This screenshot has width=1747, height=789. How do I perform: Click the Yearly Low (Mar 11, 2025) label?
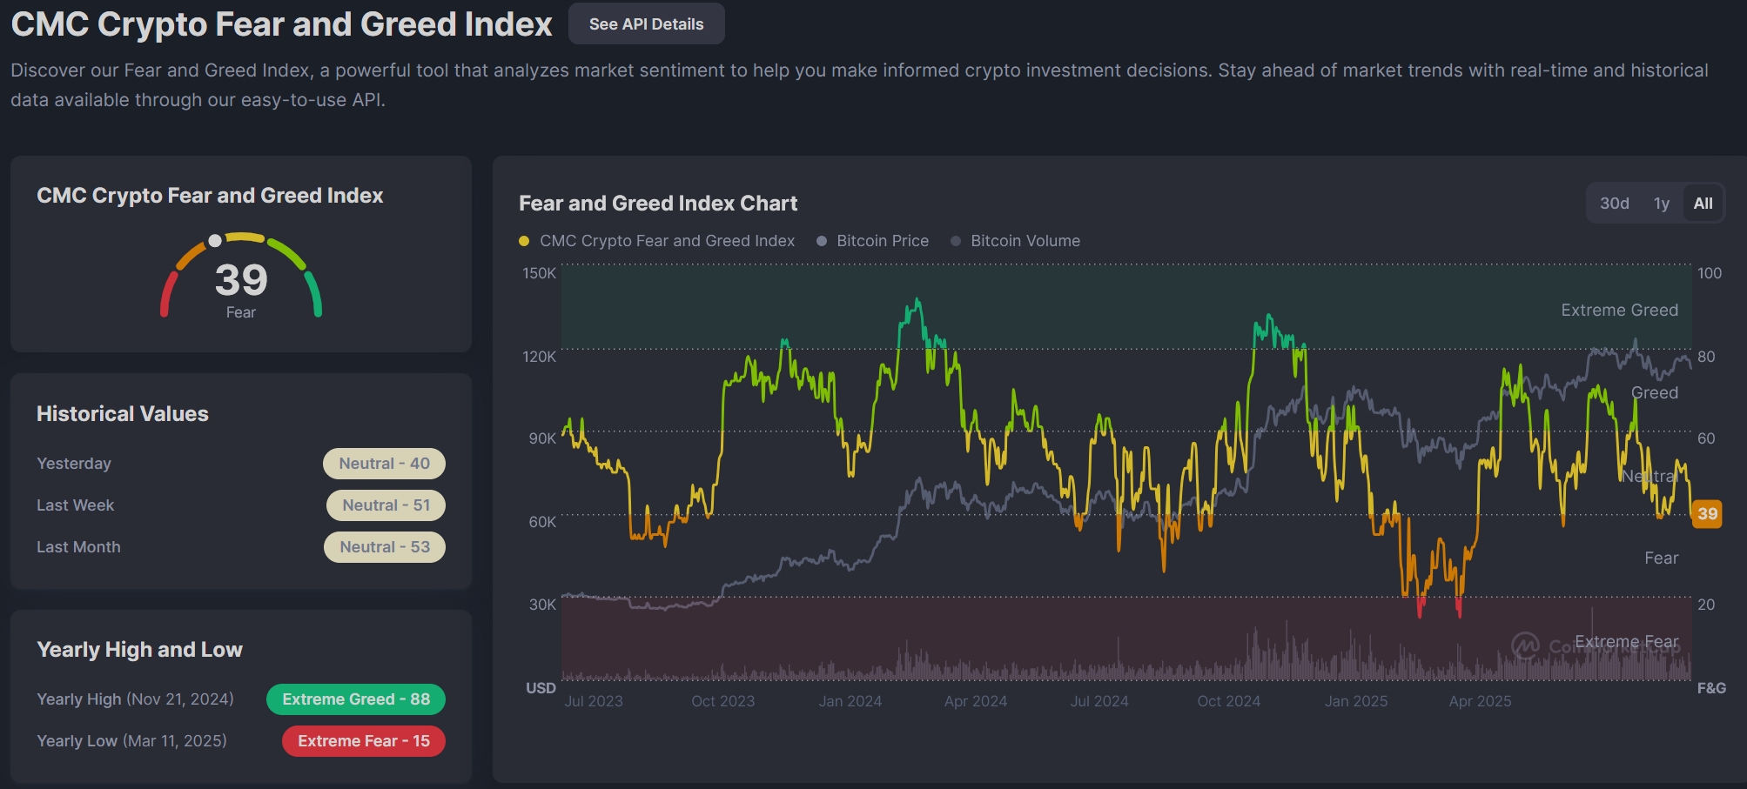pyautogui.click(x=131, y=741)
